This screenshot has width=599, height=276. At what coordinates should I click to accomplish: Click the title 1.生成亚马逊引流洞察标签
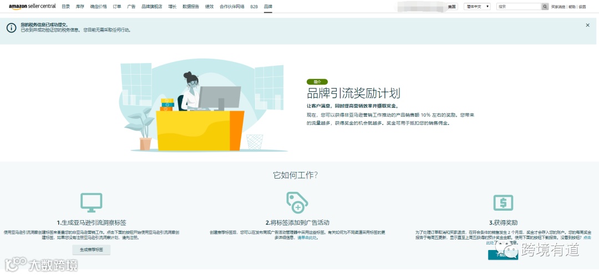point(92,223)
